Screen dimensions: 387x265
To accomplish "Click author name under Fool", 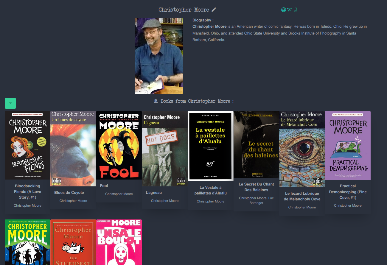I will pos(119,194).
